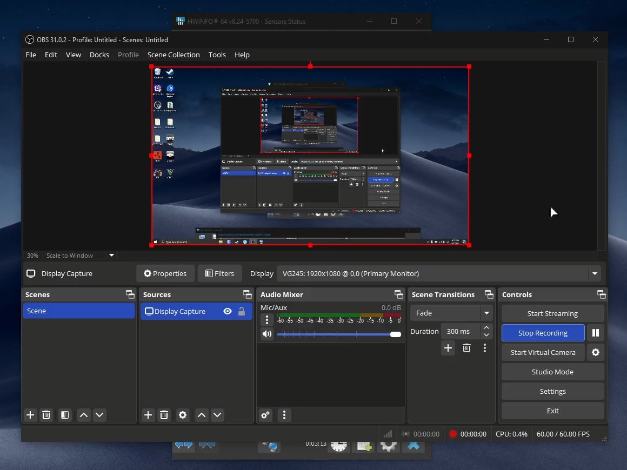Click the network signal bars status icon
Image resolution: width=627 pixels, height=470 pixels.
pos(388,434)
